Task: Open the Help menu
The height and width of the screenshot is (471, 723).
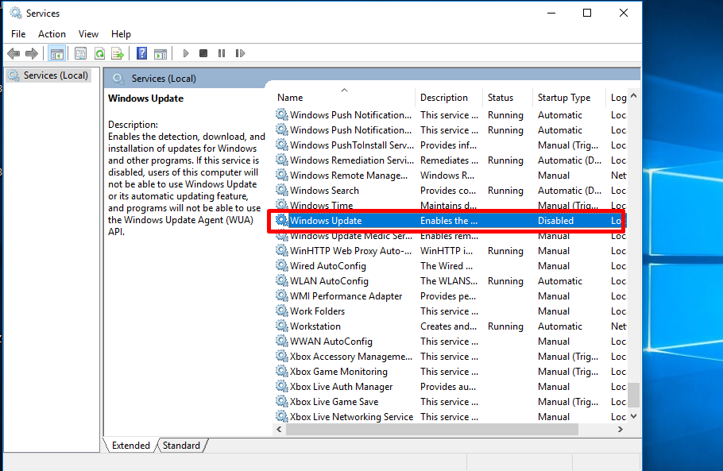Action: pyautogui.click(x=121, y=34)
